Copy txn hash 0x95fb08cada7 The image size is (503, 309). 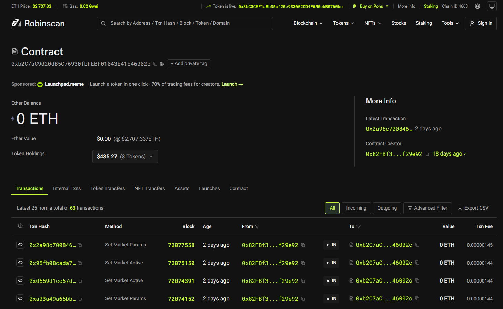[x=80, y=263]
